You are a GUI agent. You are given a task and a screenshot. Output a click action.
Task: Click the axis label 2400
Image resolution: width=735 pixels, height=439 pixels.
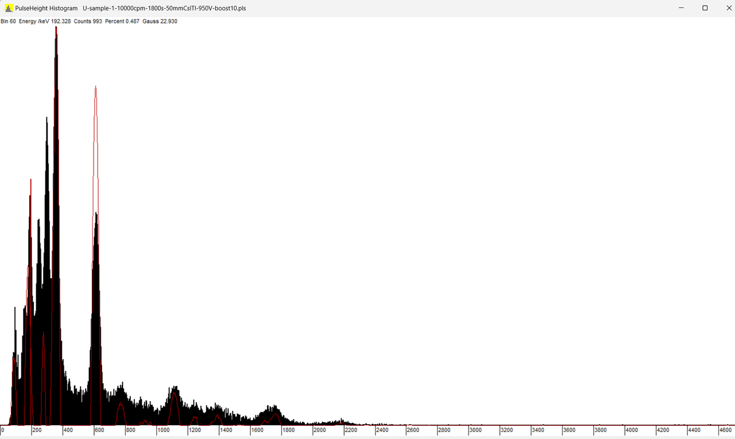click(x=382, y=430)
